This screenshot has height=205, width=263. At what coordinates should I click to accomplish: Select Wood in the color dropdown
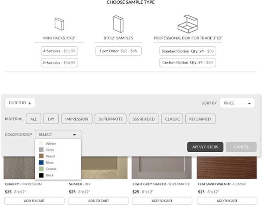tap(50, 156)
